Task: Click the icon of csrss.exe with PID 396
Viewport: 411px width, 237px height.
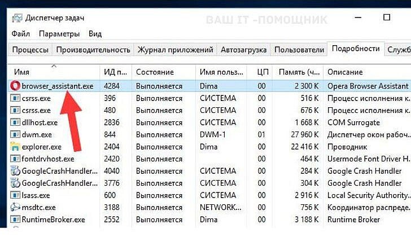Action: [15, 98]
